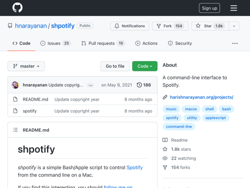250x188 pixels.
Task: Click the 'follow me on' link
Action: (x=118, y=186)
